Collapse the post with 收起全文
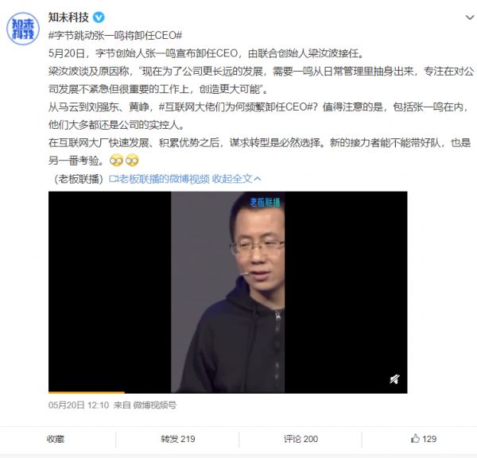This screenshot has height=458, width=477. (x=232, y=179)
